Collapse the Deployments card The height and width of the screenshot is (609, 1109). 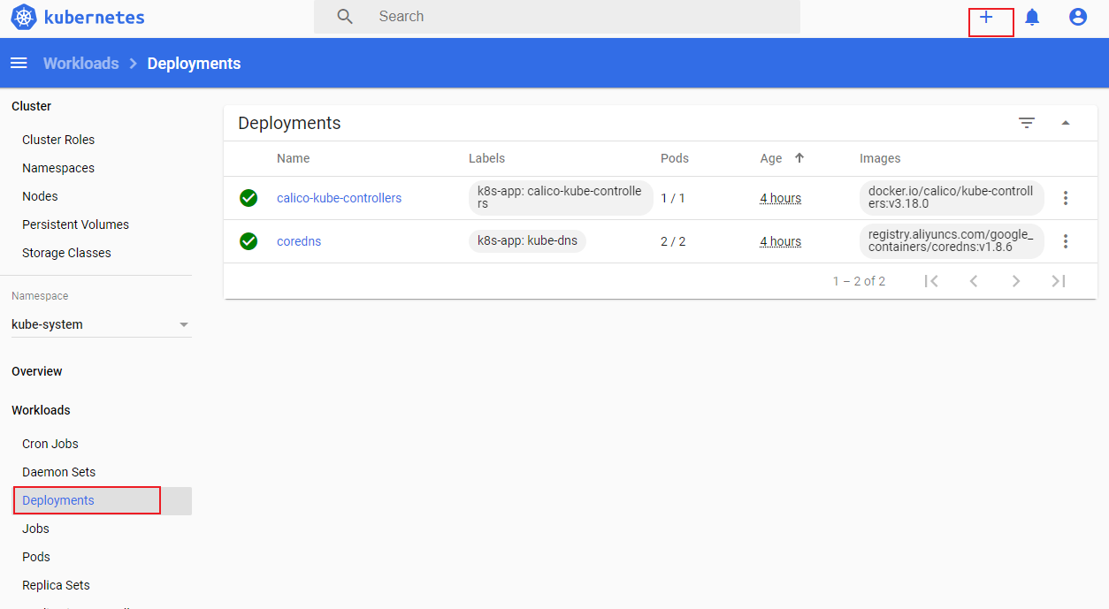[1066, 123]
